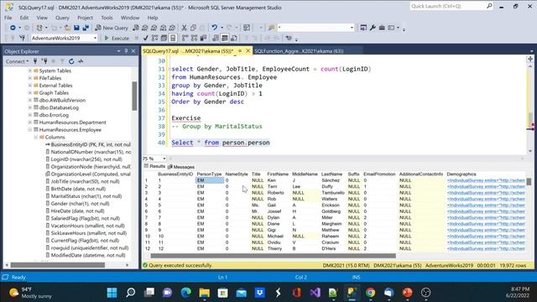Image resolution: width=537 pixels, height=302 pixels.
Task: Open the View menu
Action: pos(42,18)
